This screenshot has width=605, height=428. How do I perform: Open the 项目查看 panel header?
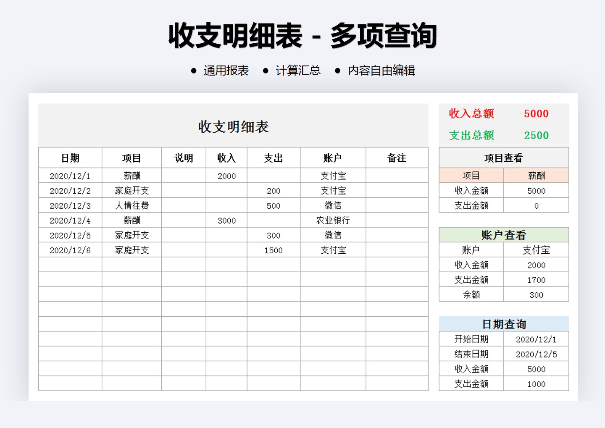click(503, 158)
